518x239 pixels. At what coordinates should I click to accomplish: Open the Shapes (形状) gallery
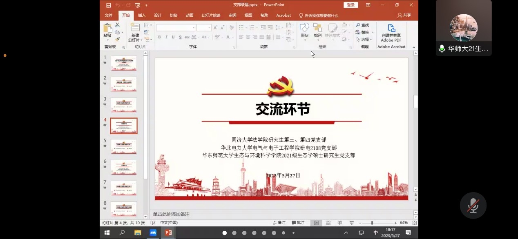tap(304, 29)
